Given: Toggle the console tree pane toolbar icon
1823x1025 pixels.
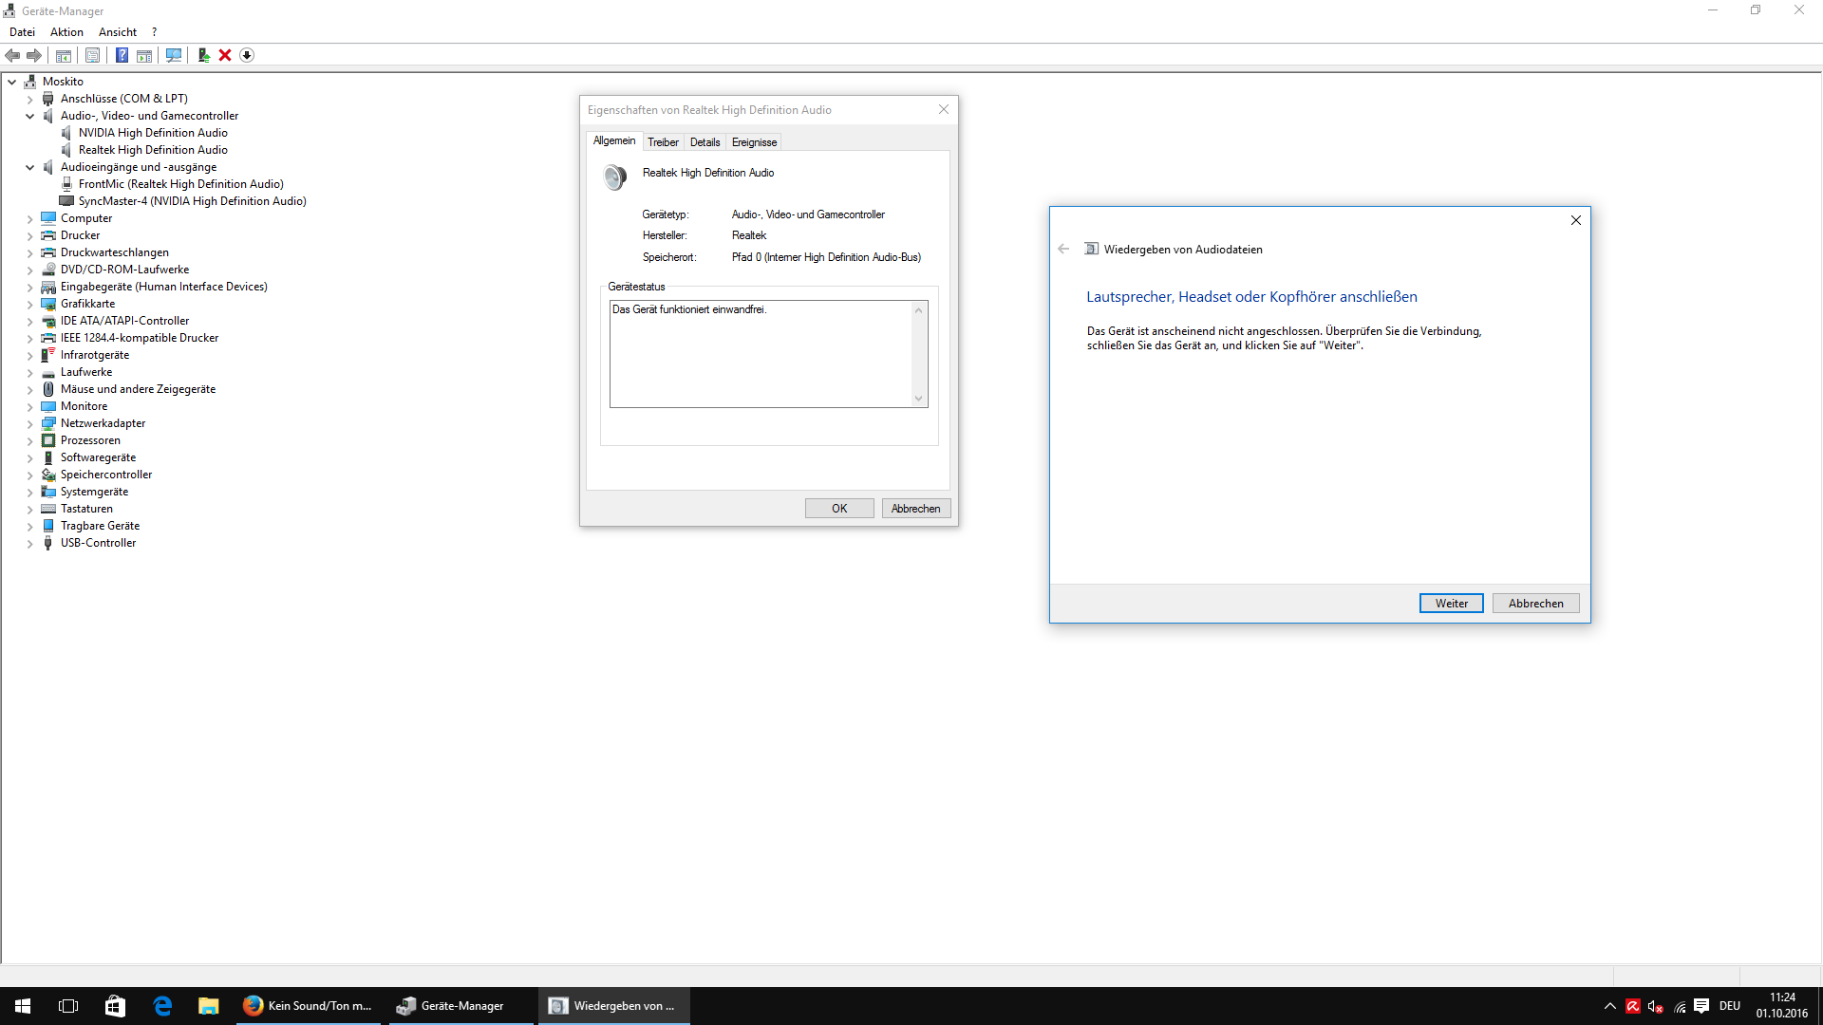Looking at the screenshot, I should pyautogui.click(x=64, y=55).
